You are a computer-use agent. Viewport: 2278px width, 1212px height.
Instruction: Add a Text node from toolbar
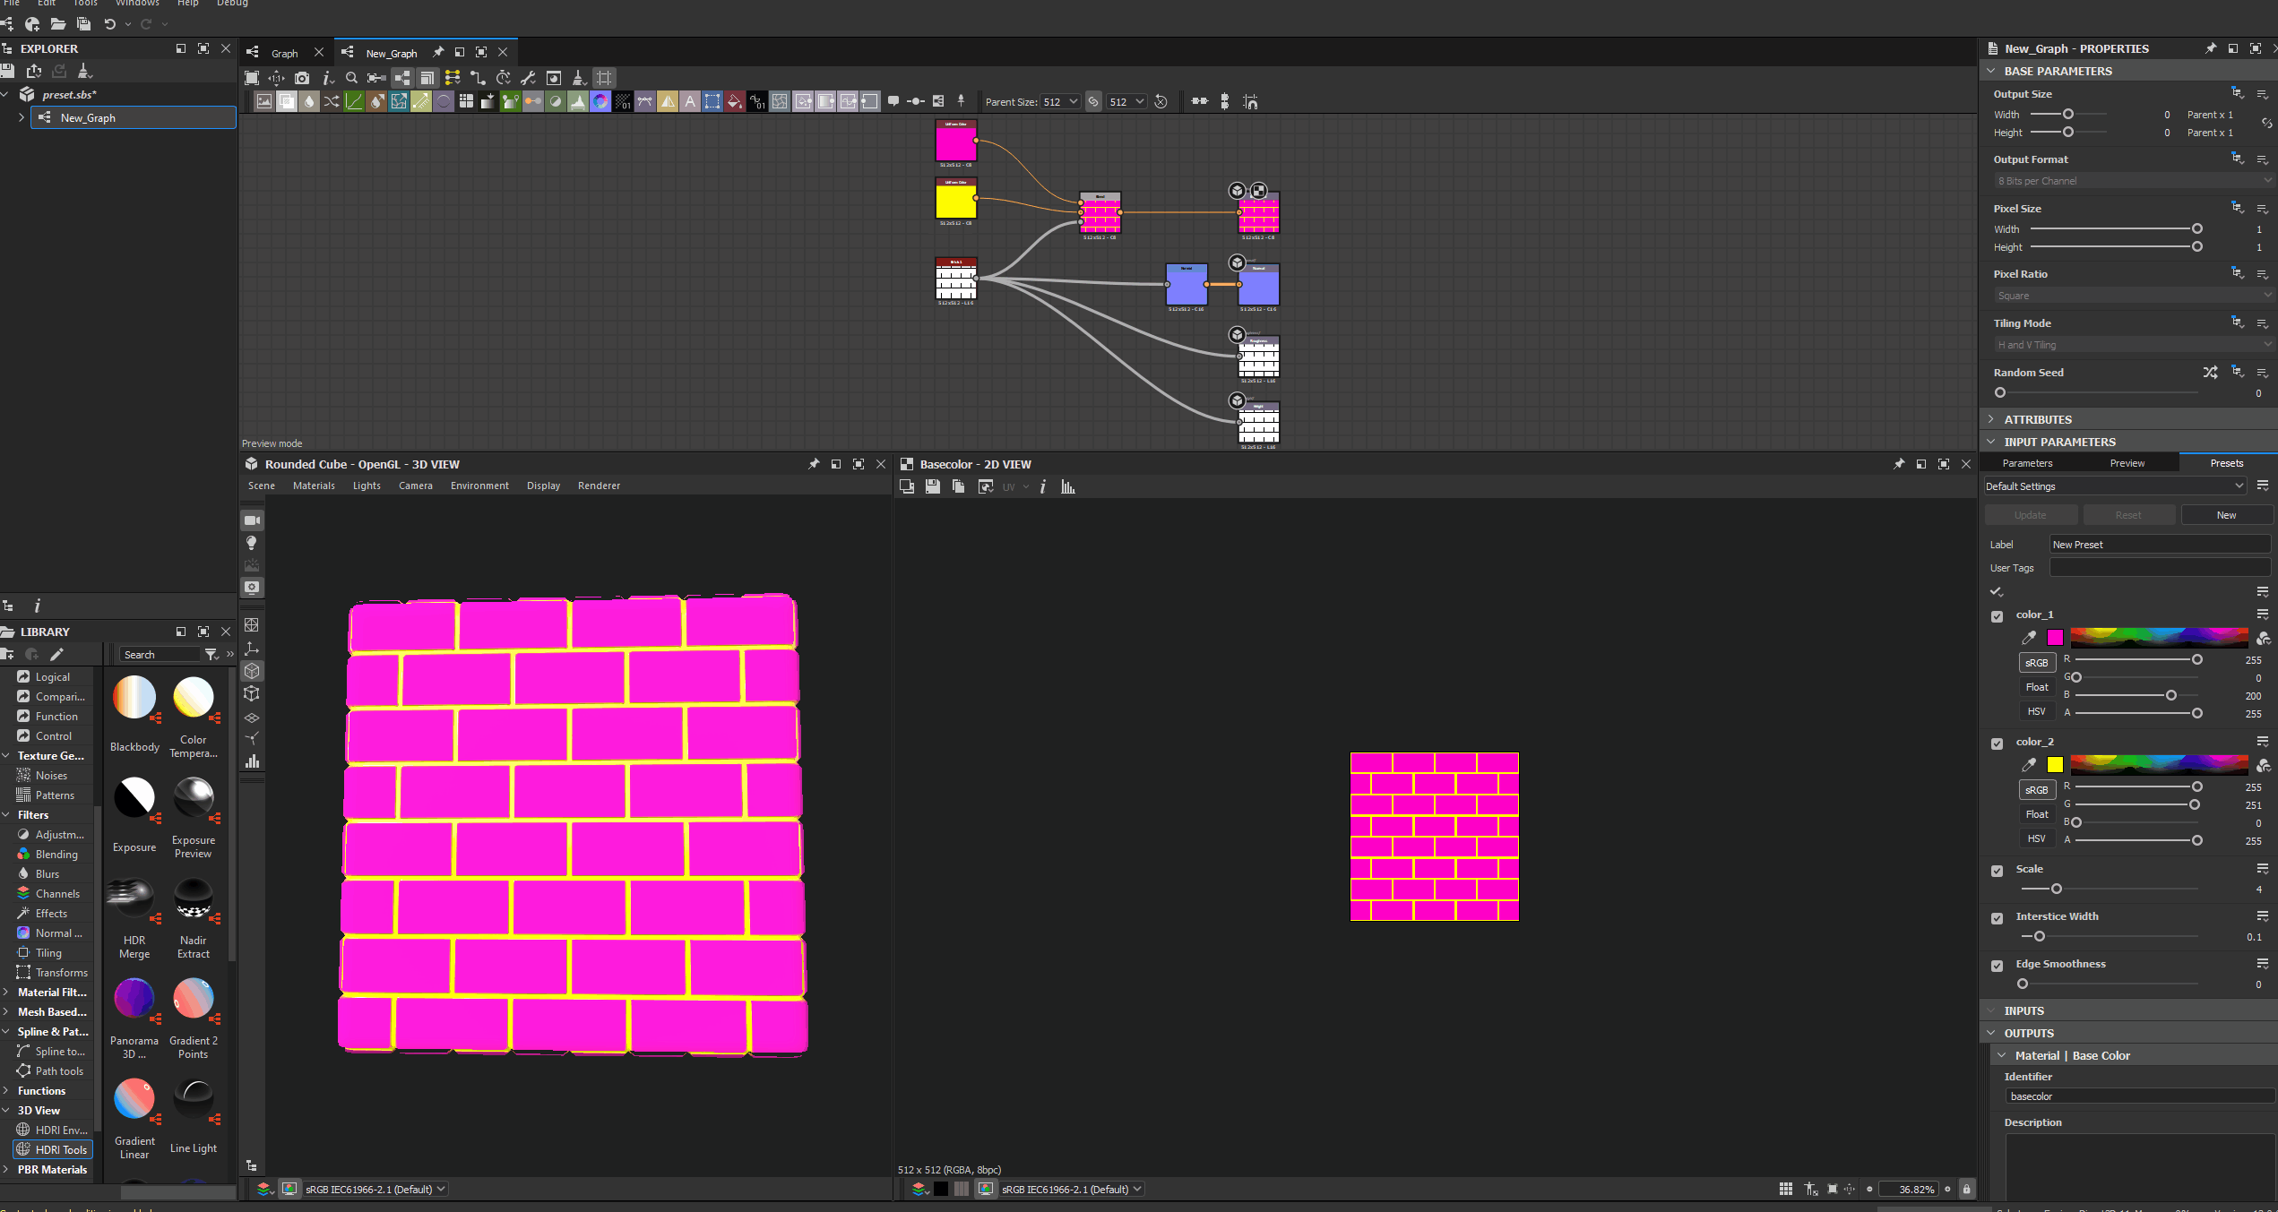[690, 101]
